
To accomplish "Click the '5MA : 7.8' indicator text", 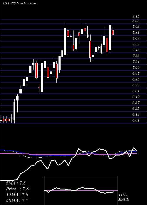I will click(x=16, y=183).
